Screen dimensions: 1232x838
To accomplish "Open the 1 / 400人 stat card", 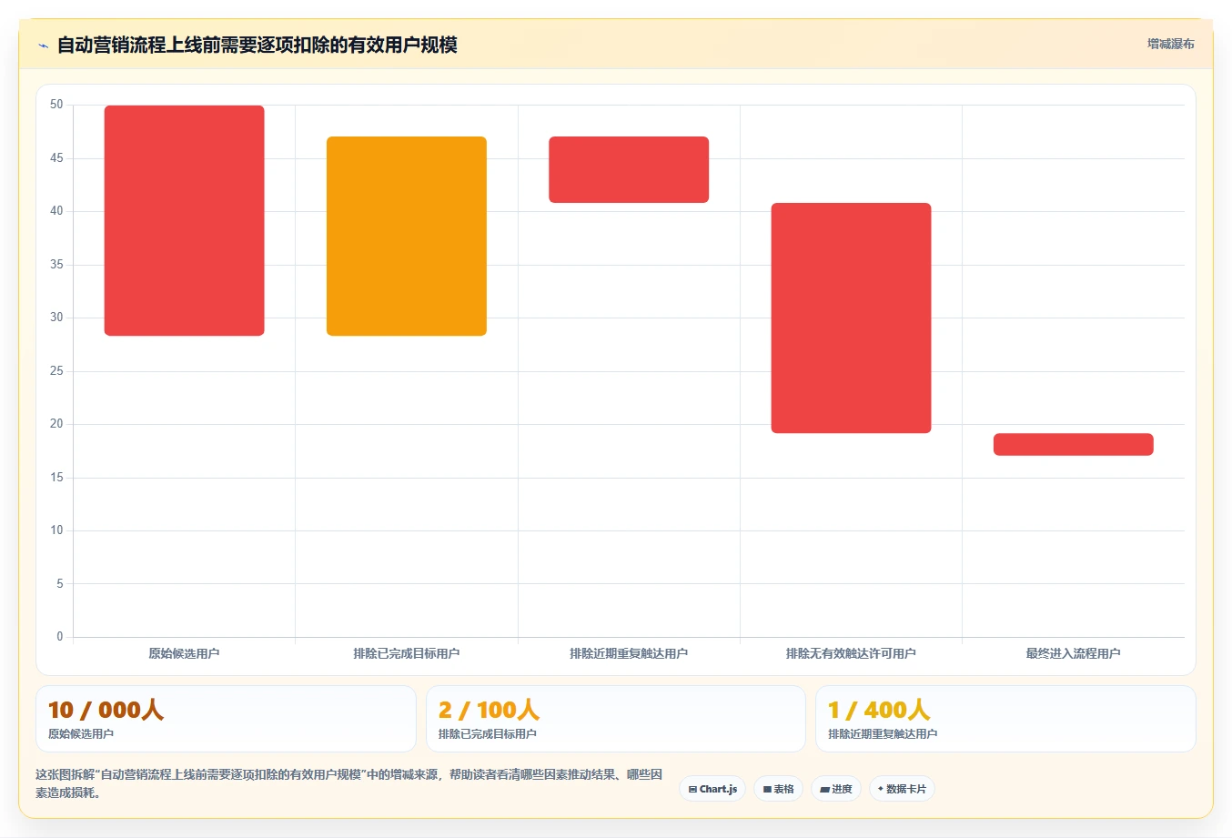I will tap(1005, 719).
